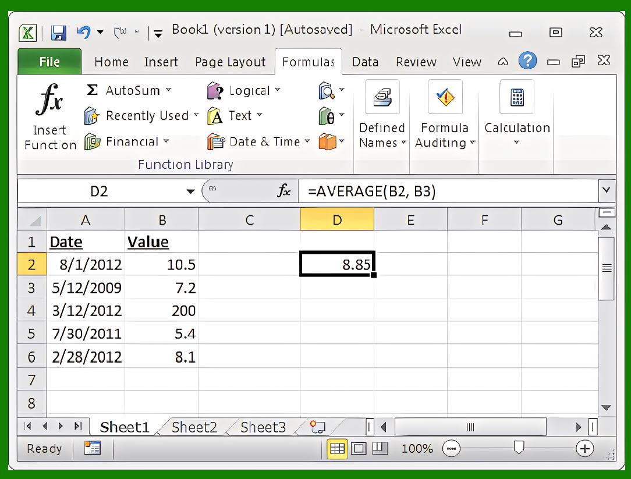The image size is (631, 479).
Task: Click the zoom slider handle
Action: (519, 447)
